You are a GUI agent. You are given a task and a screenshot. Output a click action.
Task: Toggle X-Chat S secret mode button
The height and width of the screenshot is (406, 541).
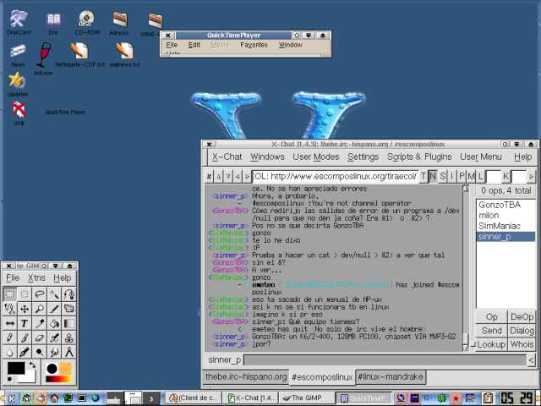(442, 176)
